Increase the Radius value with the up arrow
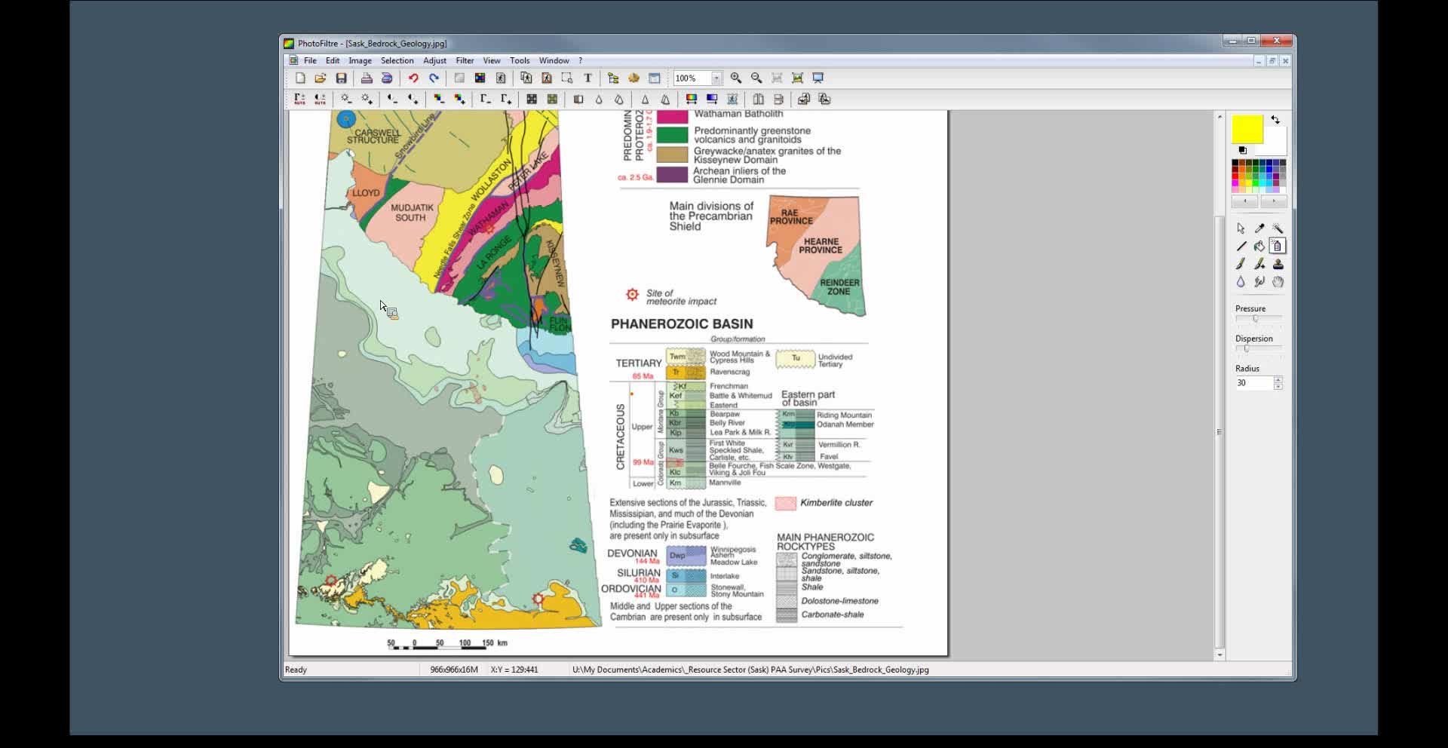Image resolution: width=1448 pixels, height=748 pixels. (1278, 380)
